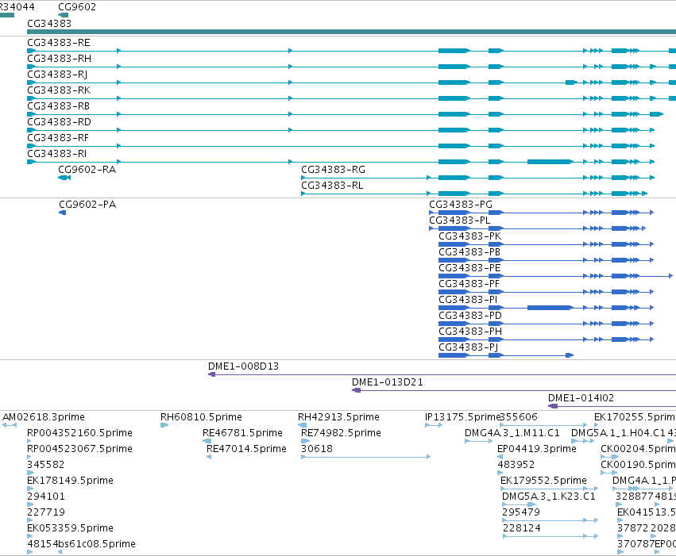This screenshot has width=676, height=556.
Task: Click the 227719 feature label
Action: tap(46, 513)
